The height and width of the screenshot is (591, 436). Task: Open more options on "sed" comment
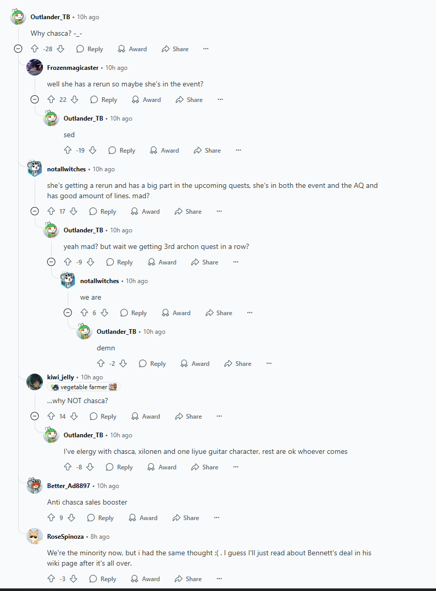click(238, 150)
